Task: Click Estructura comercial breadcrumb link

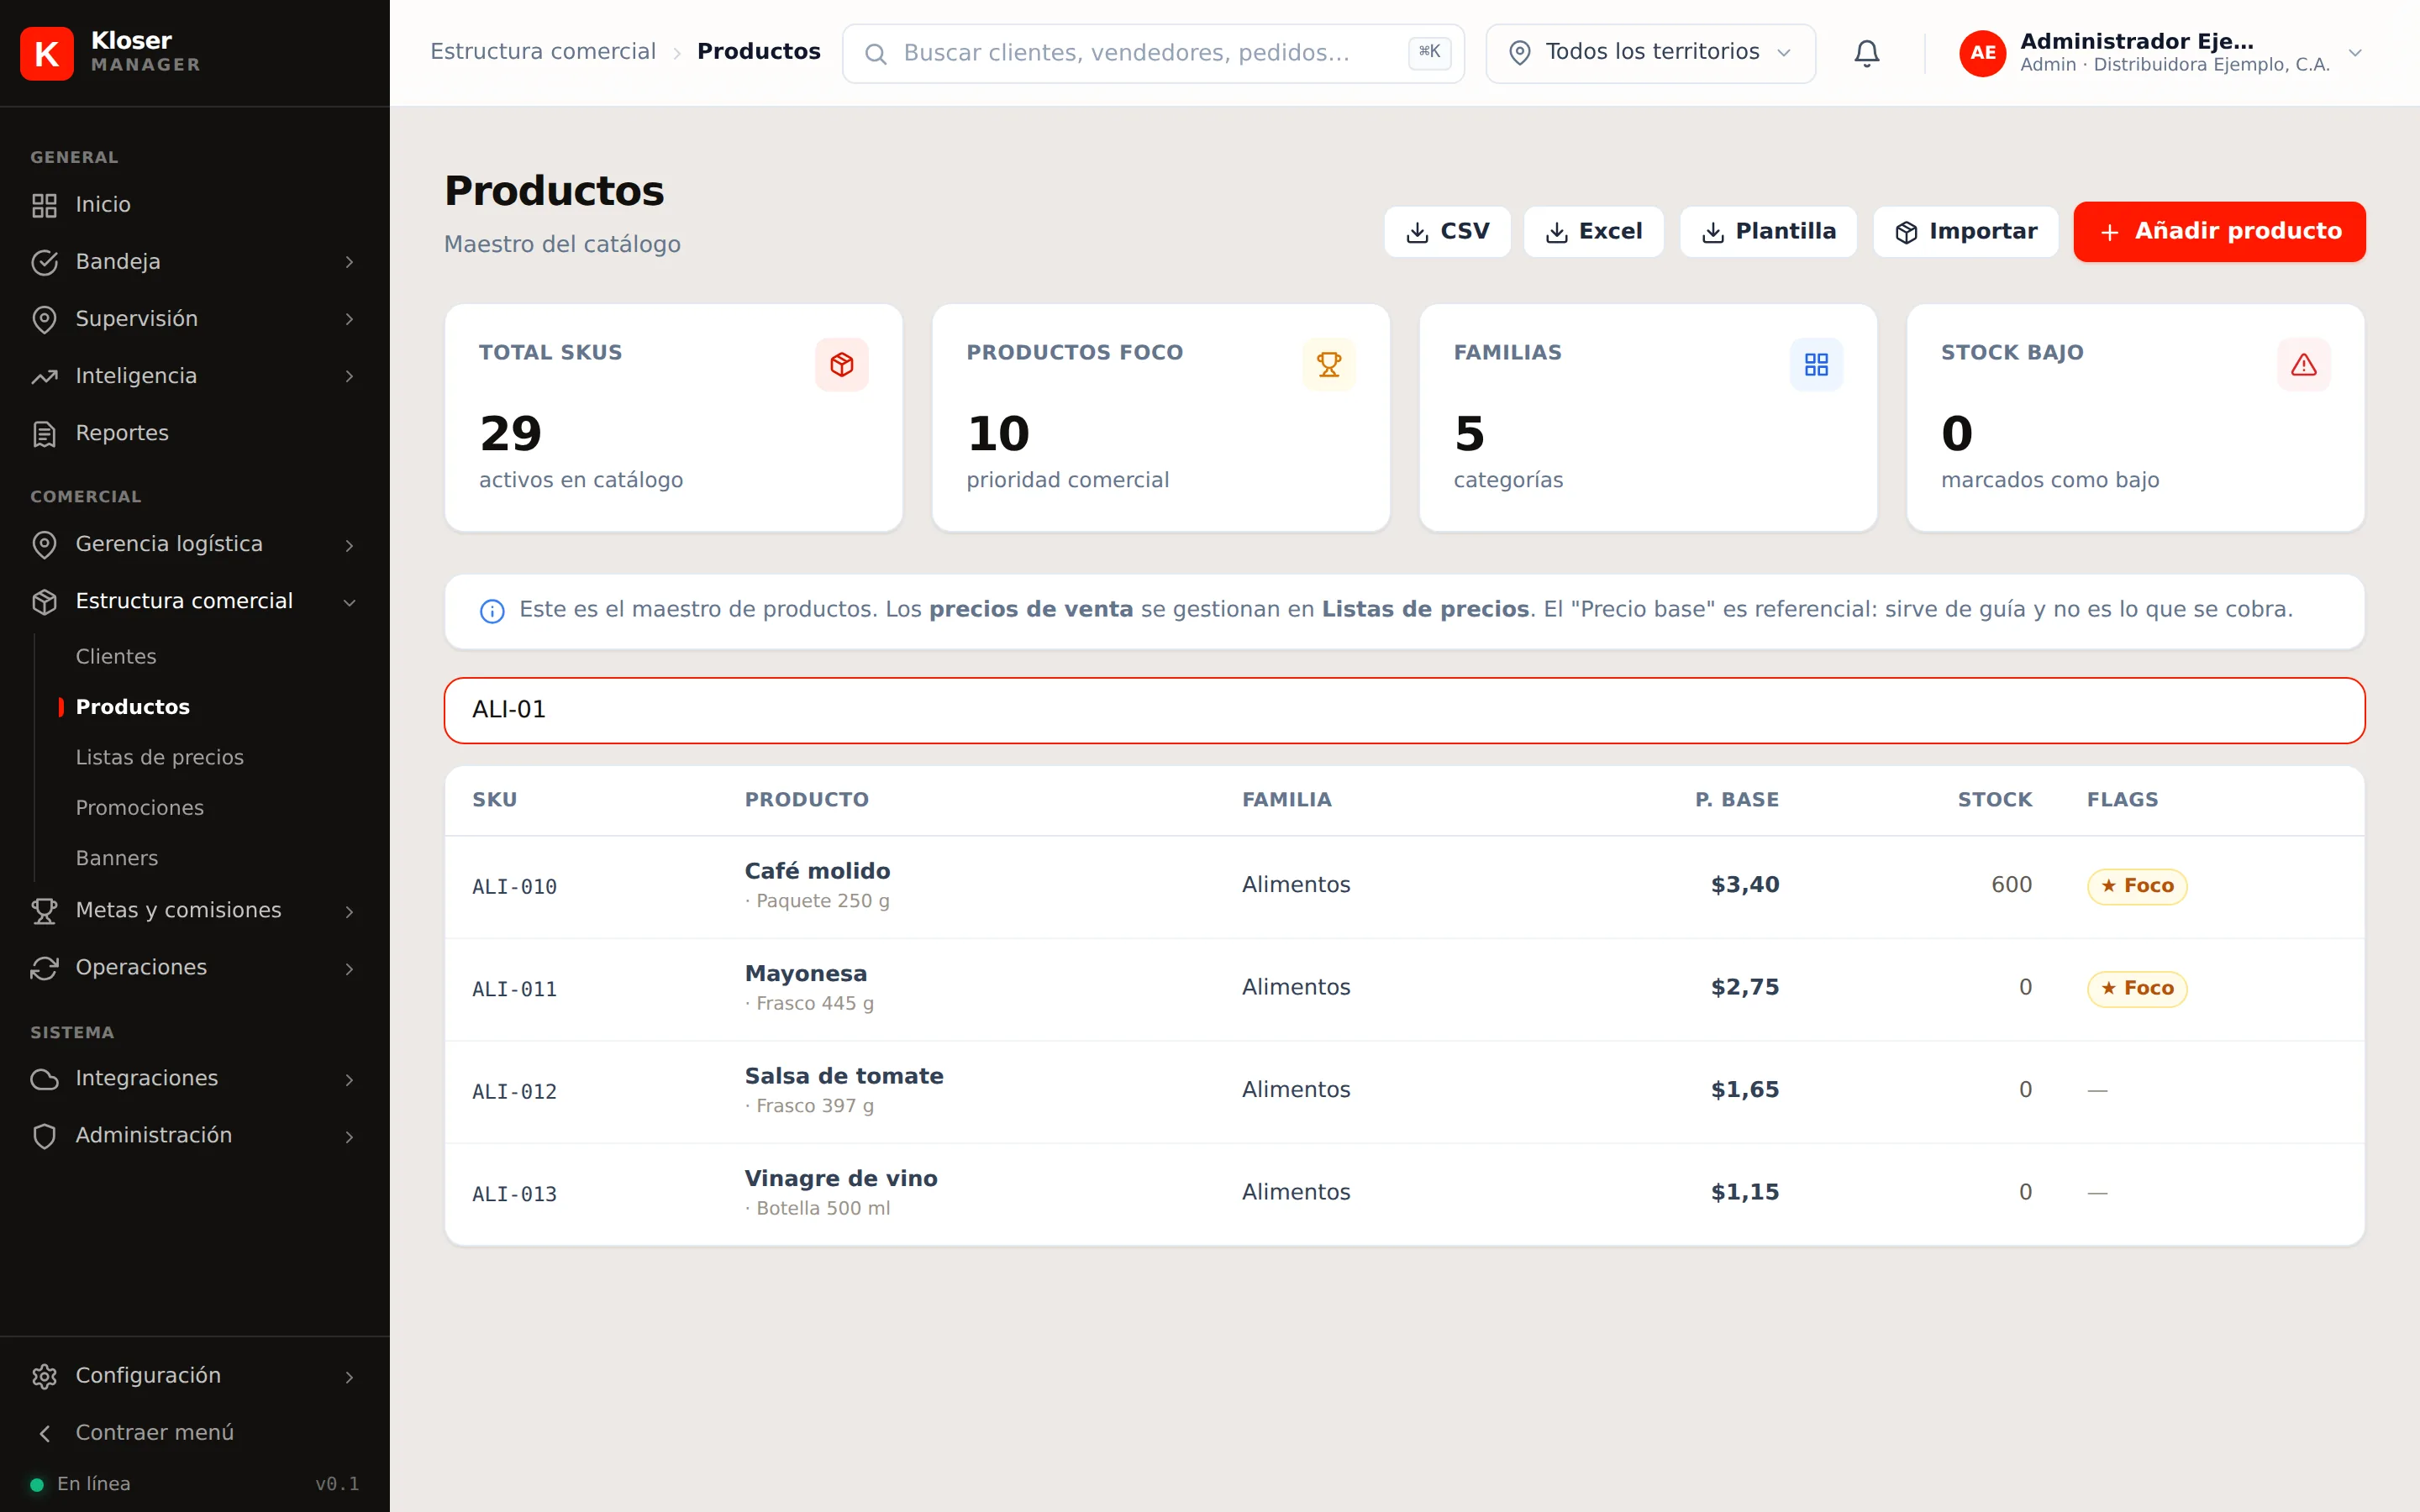Action: (543, 52)
